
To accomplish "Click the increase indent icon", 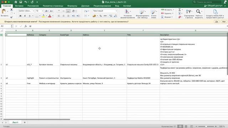I will 78,16.
